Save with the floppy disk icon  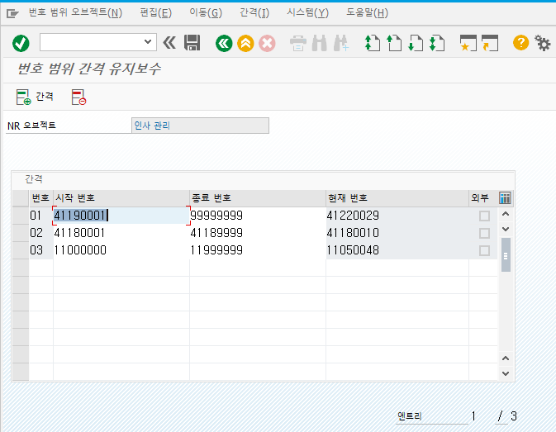[192, 43]
